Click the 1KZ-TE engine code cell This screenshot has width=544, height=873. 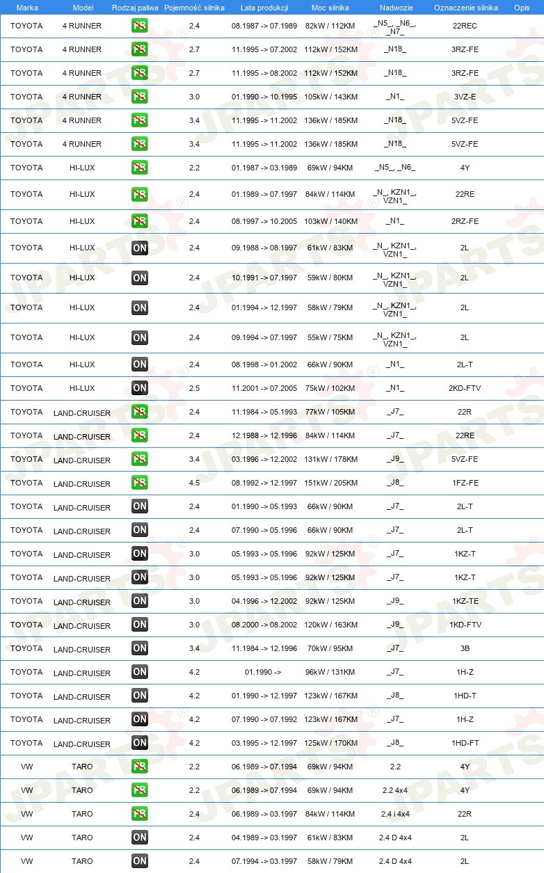(465, 601)
